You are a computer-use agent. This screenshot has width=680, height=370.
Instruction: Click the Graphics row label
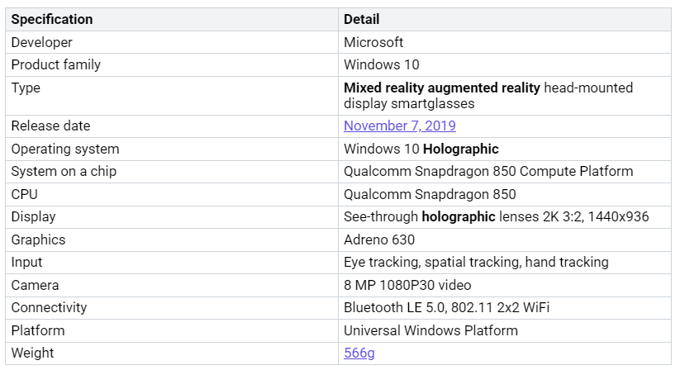tap(38, 240)
